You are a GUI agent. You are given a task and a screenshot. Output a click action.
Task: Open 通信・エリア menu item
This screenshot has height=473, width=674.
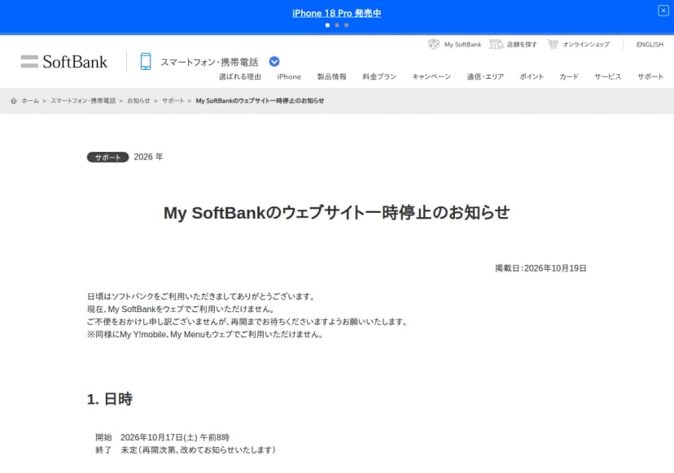tap(485, 77)
